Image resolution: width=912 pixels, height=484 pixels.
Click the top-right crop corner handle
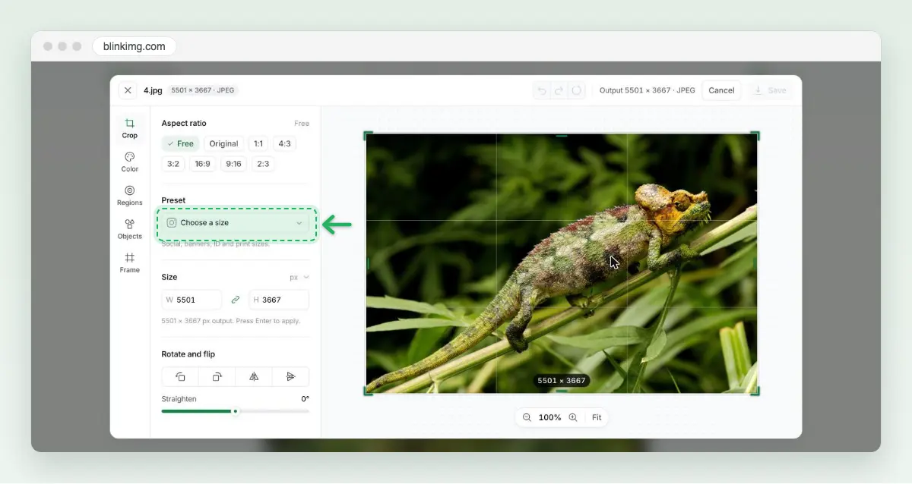point(755,136)
